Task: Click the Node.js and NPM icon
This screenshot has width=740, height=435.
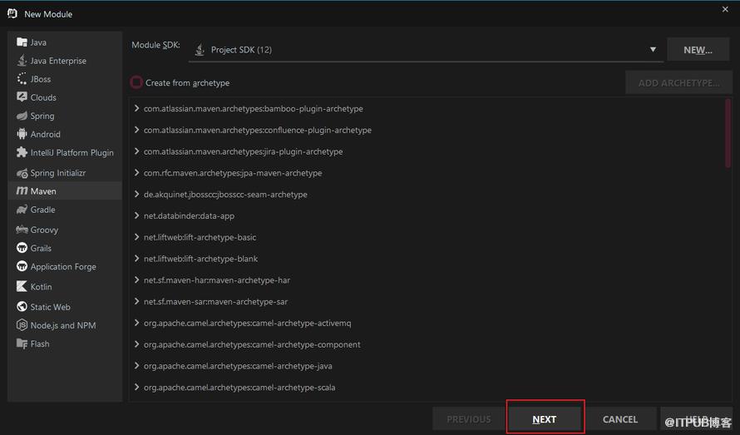Action: coord(22,325)
